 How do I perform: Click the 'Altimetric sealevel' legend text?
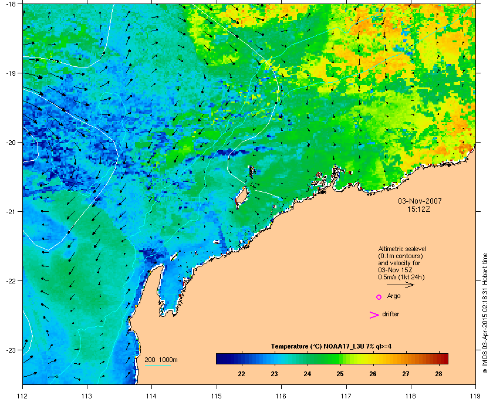402,249
